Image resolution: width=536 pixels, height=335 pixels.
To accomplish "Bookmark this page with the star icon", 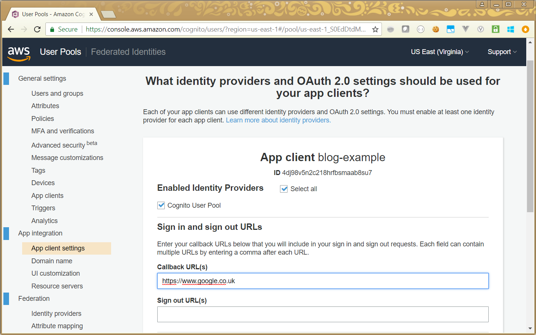I will [x=375, y=29].
